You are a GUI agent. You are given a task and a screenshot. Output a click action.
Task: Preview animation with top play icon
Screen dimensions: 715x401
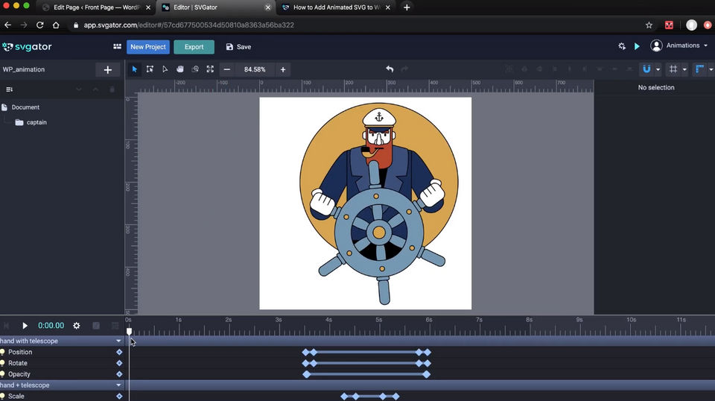[637, 46]
